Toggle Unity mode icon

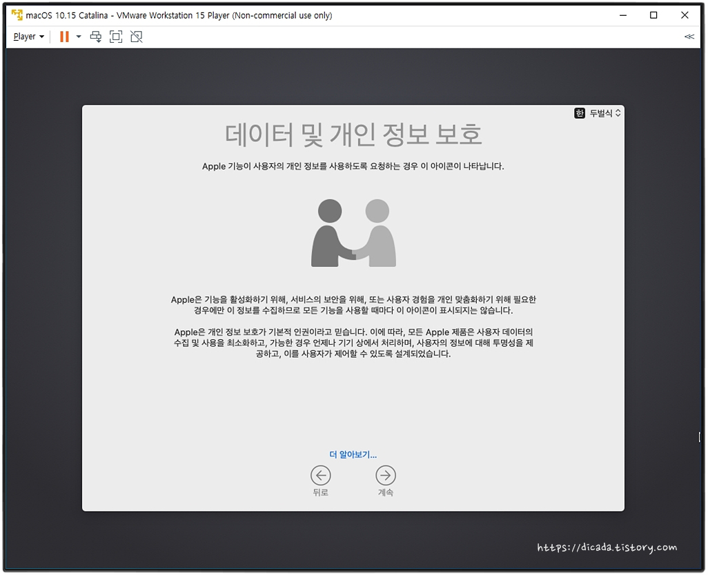137,37
